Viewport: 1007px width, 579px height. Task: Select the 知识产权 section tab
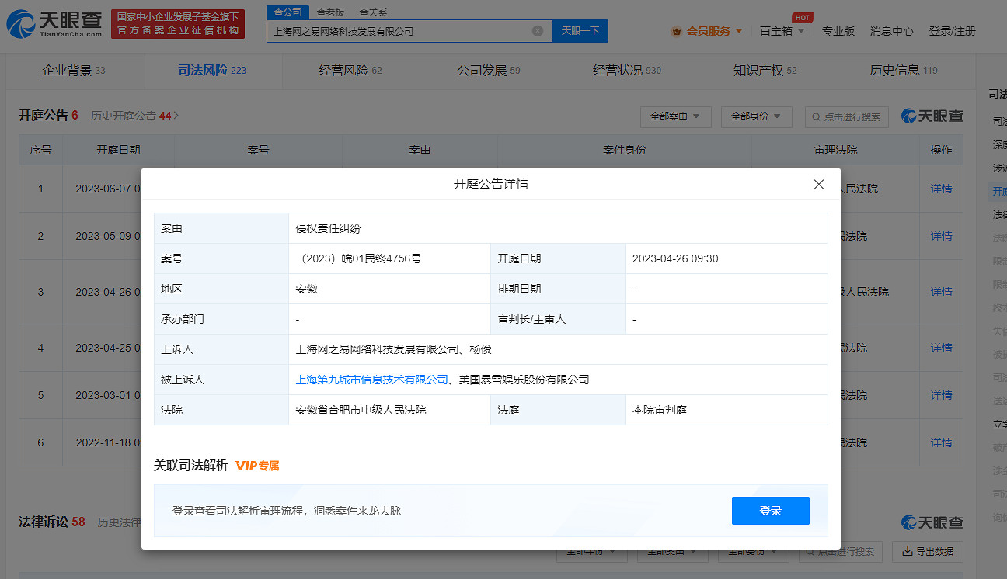tap(765, 70)
